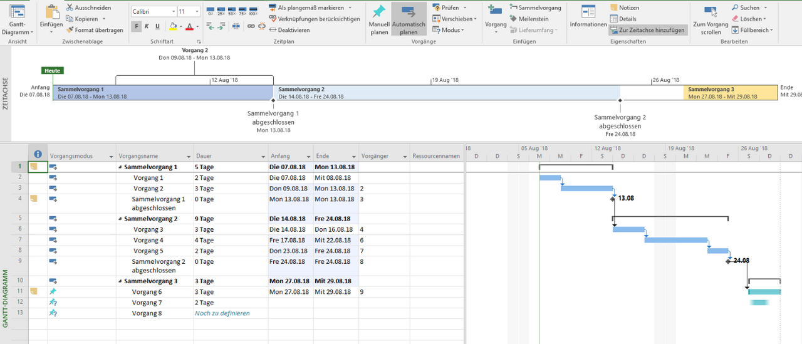The image size is (802, 344).
Task: Open the Informationen task properties
Action: (x=588, y=17)
